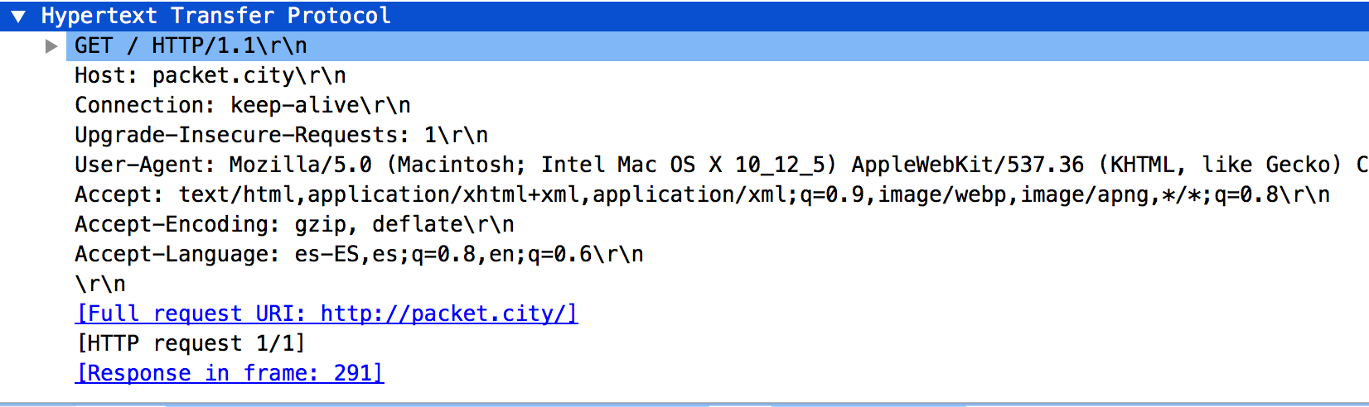Click the keep-alive value in the Connection line

(x=294, y=106)
